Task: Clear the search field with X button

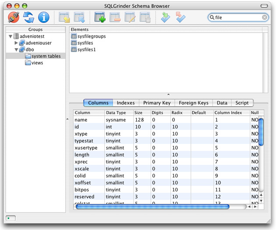Action: click(264, 17)
